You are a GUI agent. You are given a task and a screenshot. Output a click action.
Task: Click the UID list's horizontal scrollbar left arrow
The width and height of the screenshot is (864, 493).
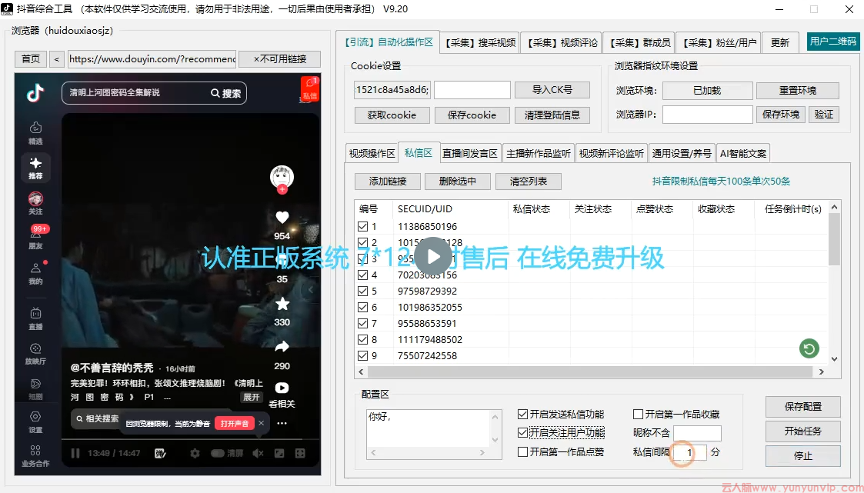pyautogui.click(x=362, y=371)
